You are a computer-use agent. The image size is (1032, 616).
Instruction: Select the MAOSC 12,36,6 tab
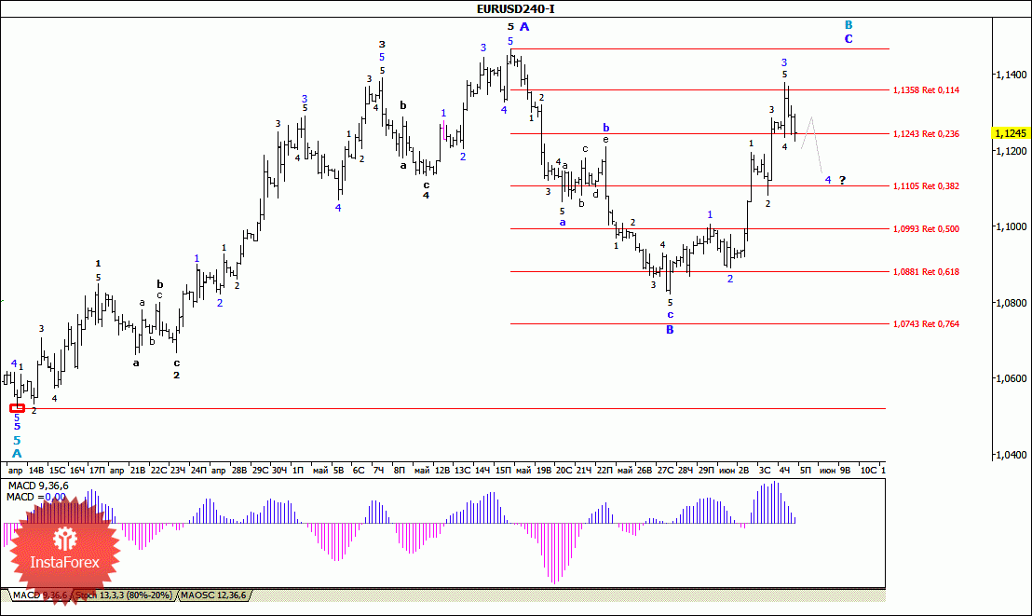[213, 595]
